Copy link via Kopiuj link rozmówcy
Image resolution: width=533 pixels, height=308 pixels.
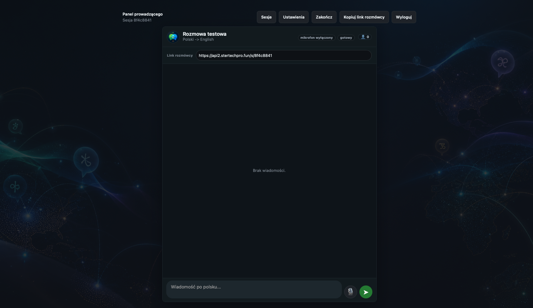[364, 17]
